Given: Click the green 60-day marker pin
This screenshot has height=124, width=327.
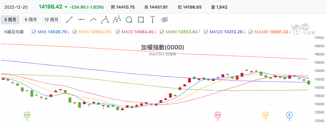Looking at the screenshot, I should [27, 115].
